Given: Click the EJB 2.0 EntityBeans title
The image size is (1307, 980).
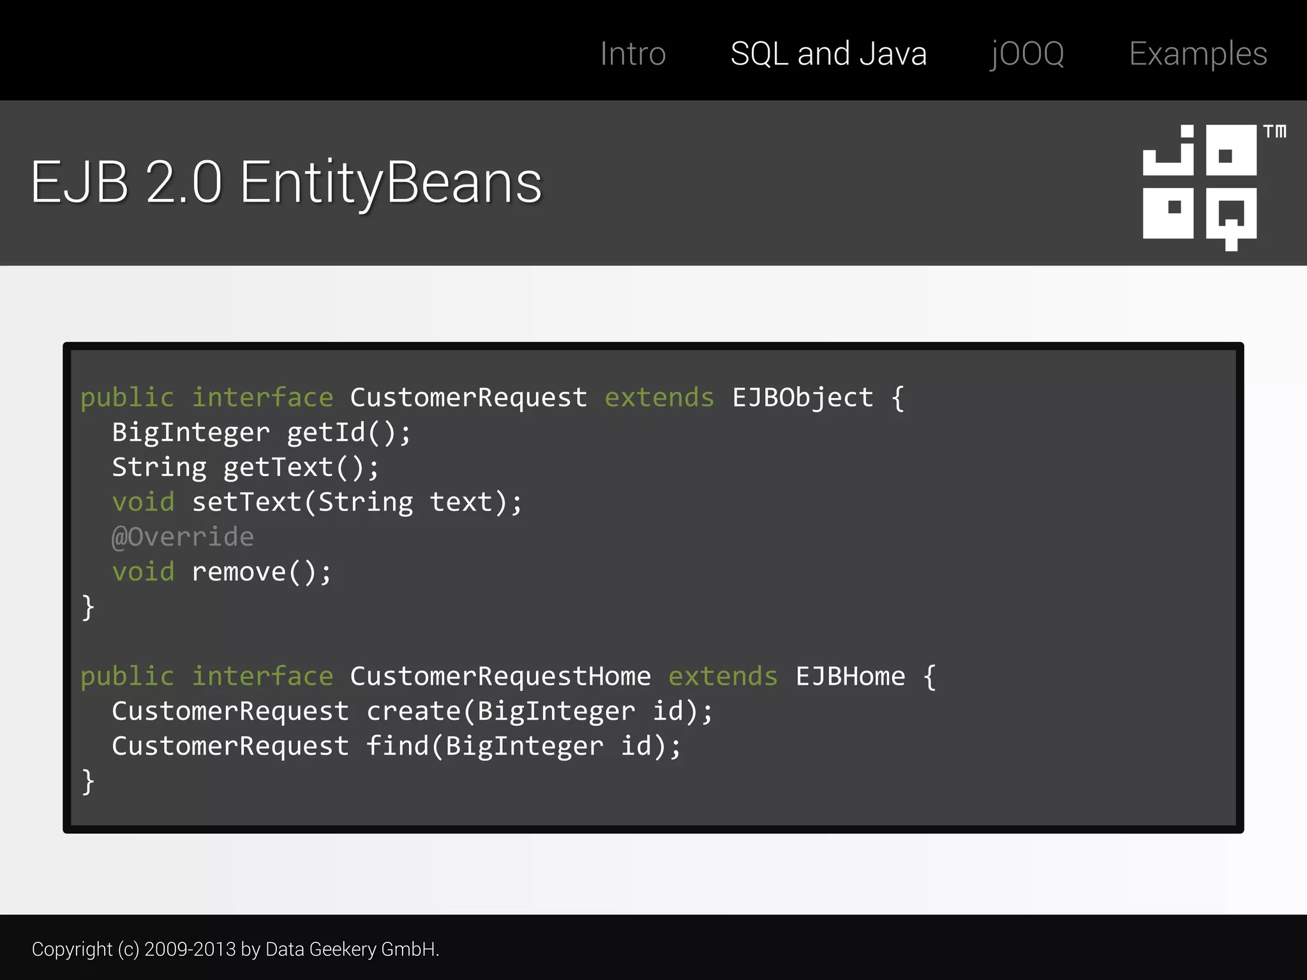Looking at the screenshot, I should tap(286, 184).
